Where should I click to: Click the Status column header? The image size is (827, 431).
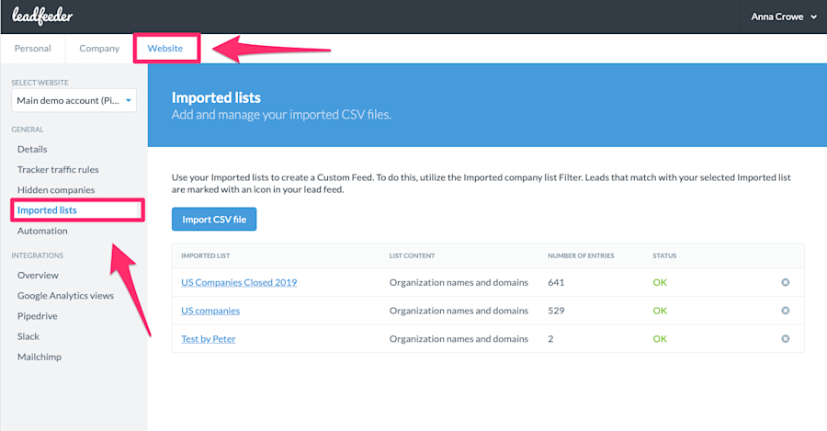click(x=664, y=255)
